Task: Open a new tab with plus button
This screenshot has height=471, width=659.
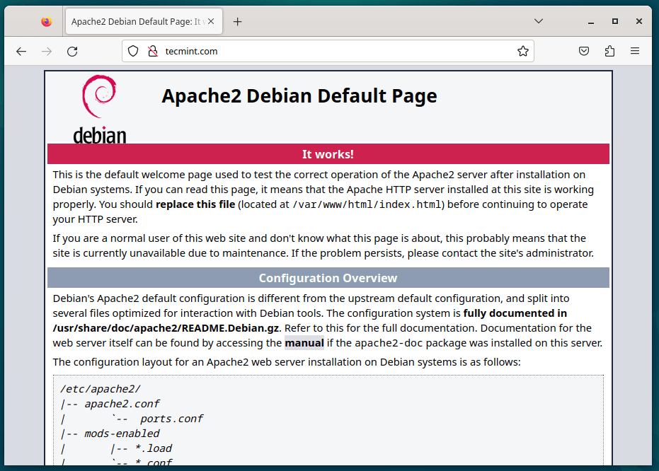Action: click(237, 21)
